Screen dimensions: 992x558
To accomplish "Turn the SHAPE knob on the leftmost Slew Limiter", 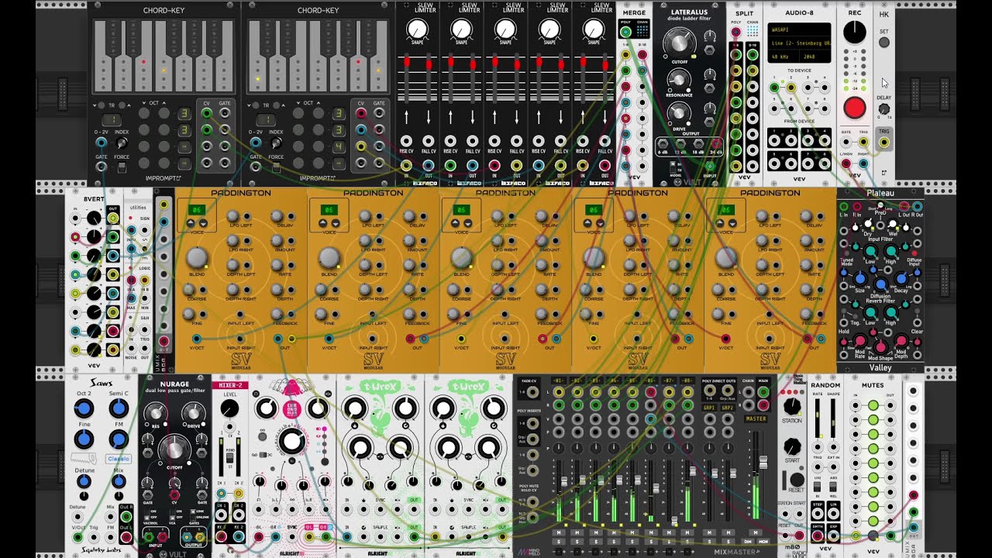I will (x=417, y=30).
